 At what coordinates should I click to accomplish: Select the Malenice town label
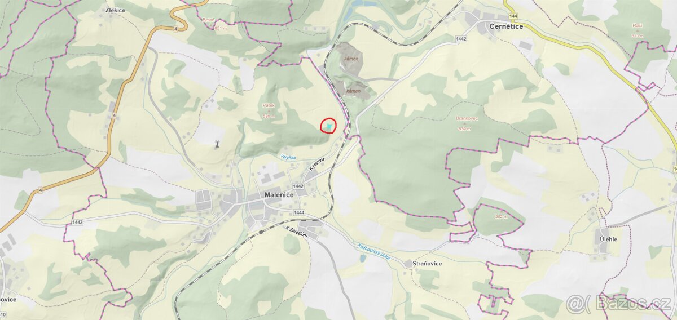coord(279,195)
